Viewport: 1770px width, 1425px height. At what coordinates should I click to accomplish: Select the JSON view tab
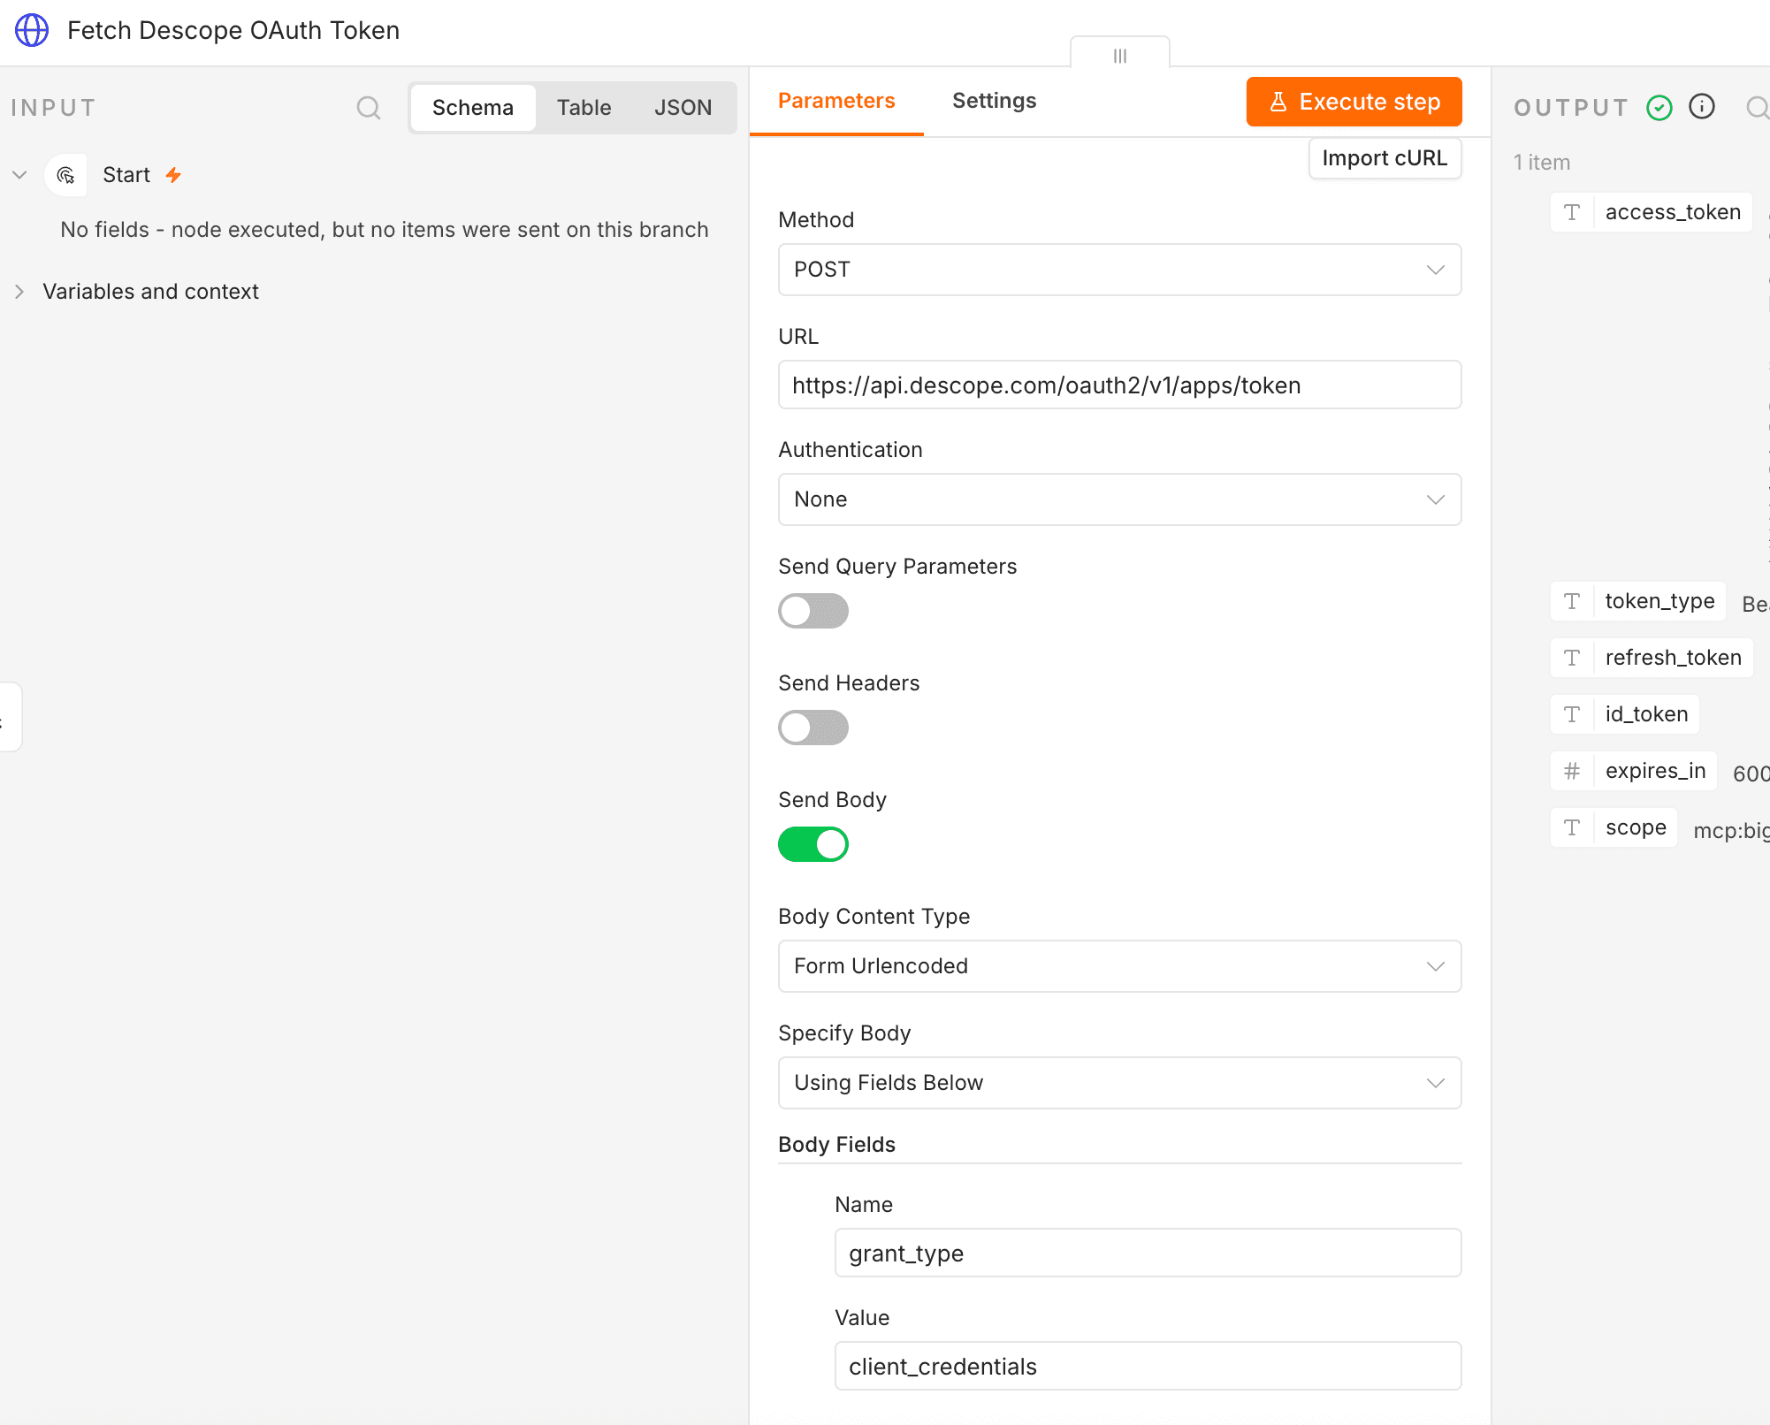pos(683,108)
